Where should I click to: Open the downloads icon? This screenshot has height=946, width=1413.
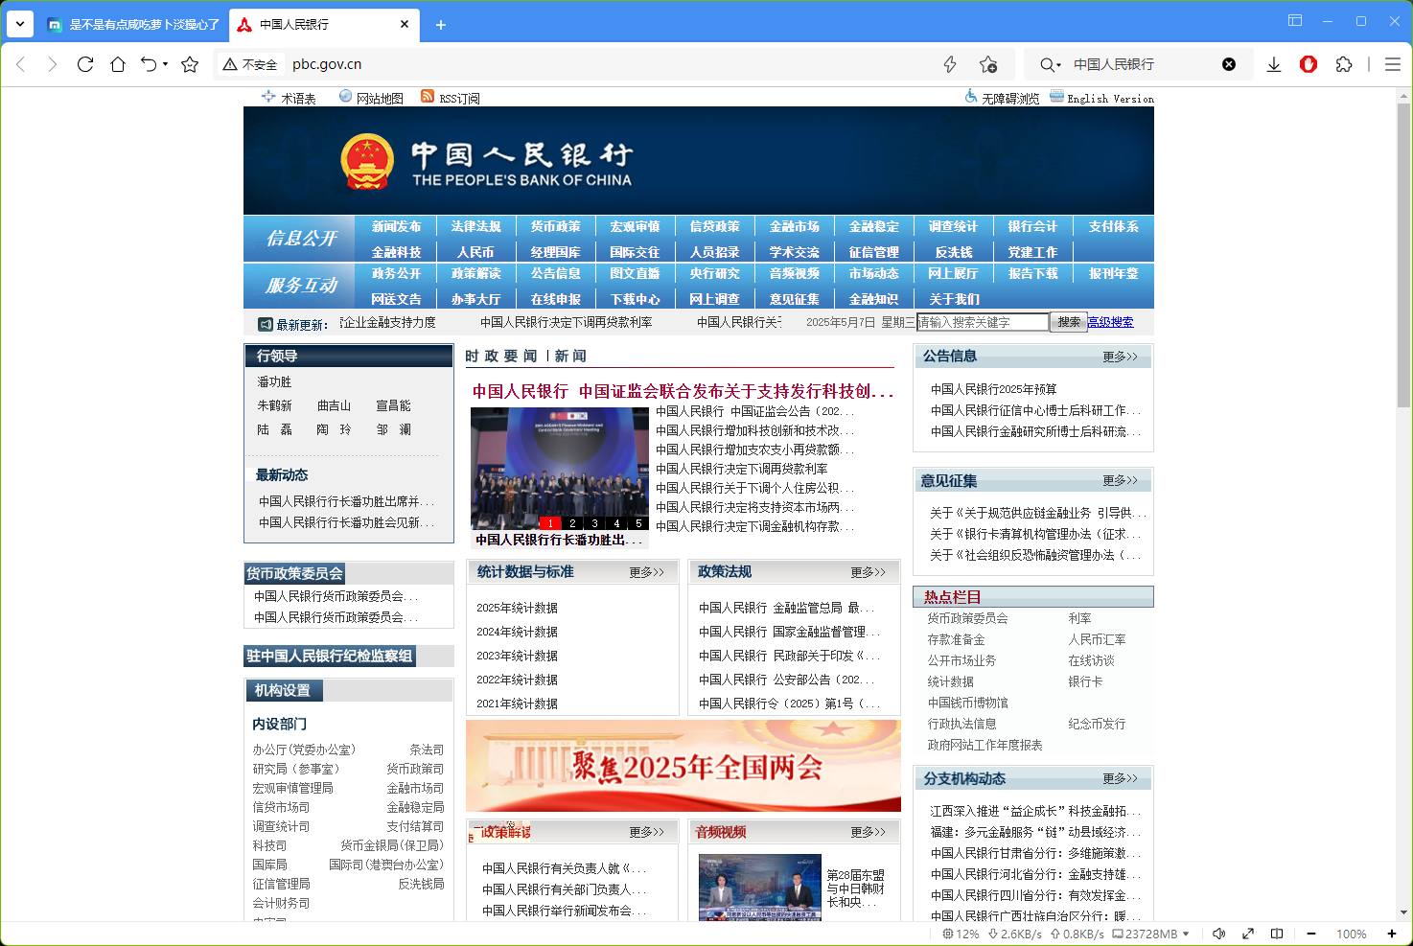[x=1274, y=64]
